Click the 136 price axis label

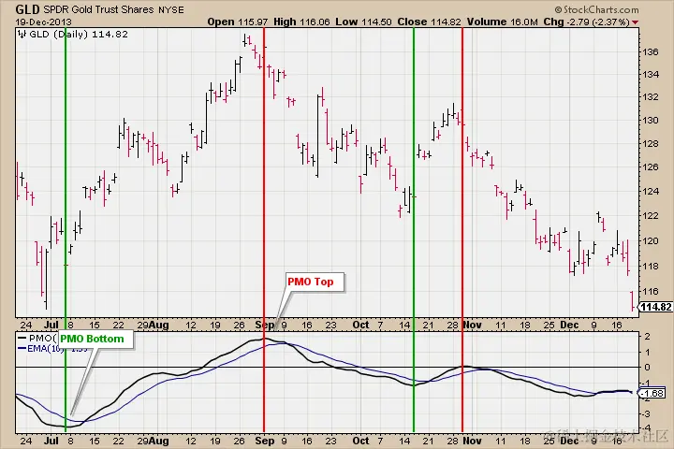click(651, 52)
